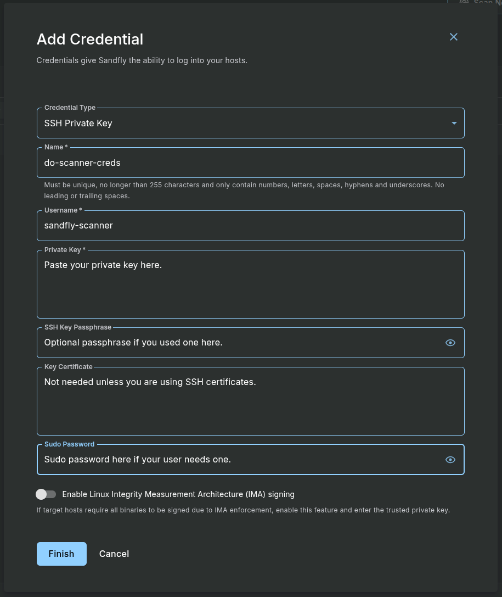Close the Add Credential dialog
This screenshot has height=597, width=502.
click(454, 37)
